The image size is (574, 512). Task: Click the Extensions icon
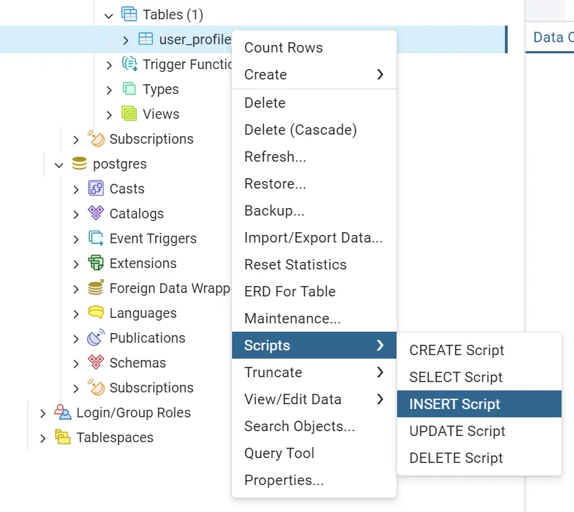point(96,263)
